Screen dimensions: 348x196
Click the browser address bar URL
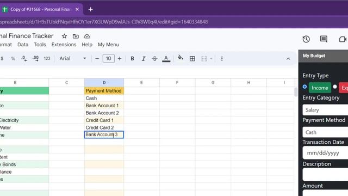(104, 22)
